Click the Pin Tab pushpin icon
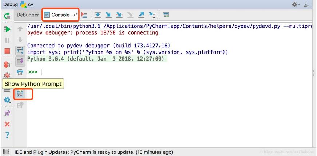The height and width of the screenshot is (156, 317). [x=7, y=113]
